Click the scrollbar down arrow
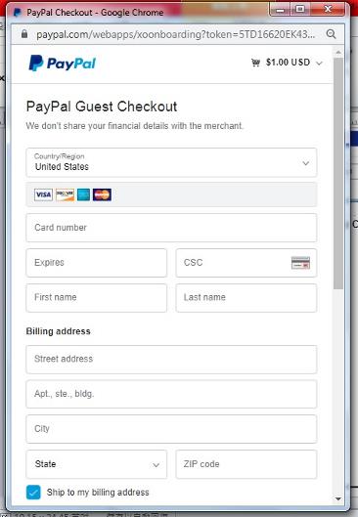The height and width of the screenshot is (517, 358). [x=338, y=498]
